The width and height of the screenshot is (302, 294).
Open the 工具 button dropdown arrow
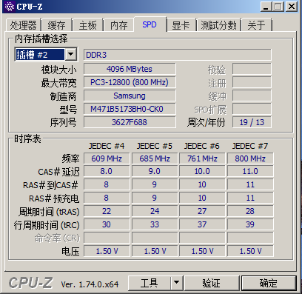pos(176,282)
